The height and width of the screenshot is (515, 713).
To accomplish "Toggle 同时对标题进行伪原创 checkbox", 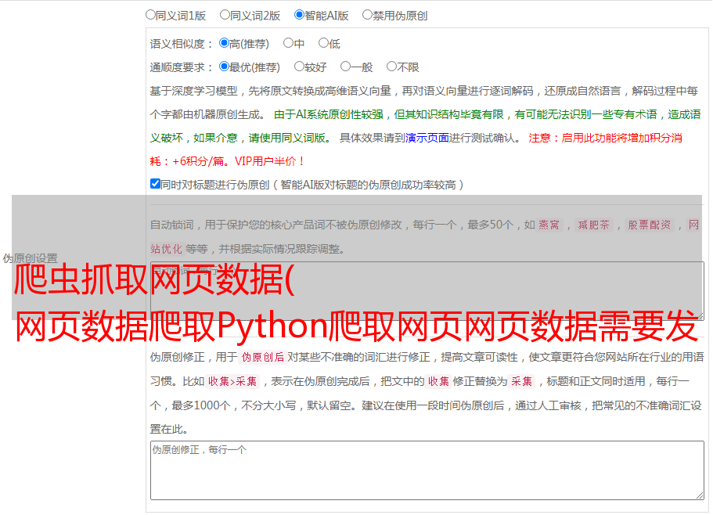I will (155, 184).
